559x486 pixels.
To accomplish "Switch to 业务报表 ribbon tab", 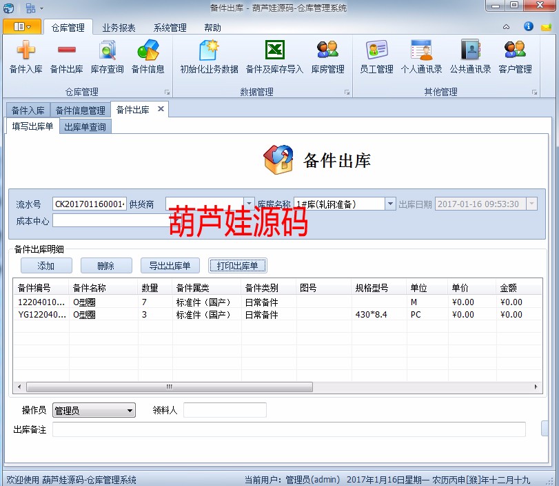I will tap(119, 28).
